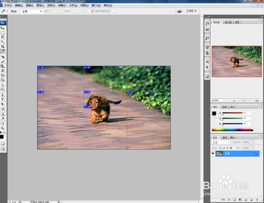Click the Navigator zoom slider handle
Image resolution: width=264 pixels, height=203 pixels.
coord(244,100)
